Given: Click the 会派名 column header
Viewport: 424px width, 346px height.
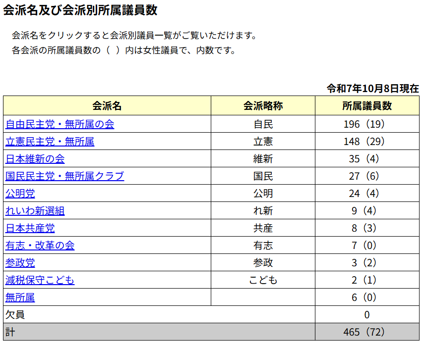Looking at the screenshot, I should click(x=107, y=106).
